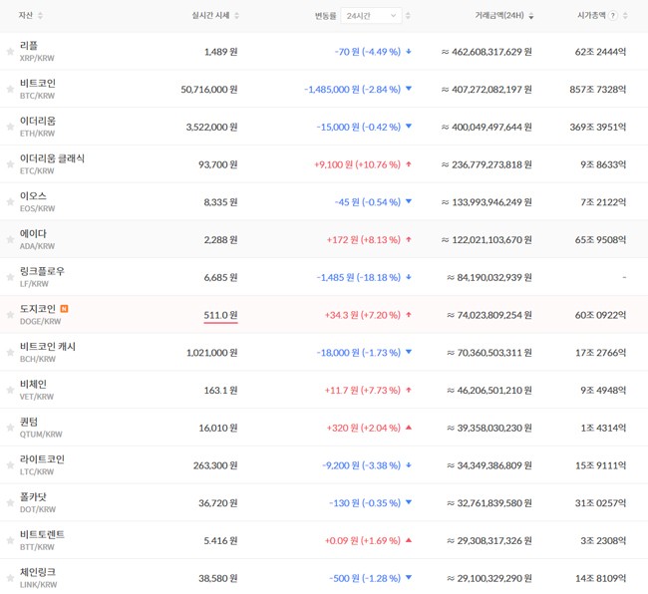Click the red triangle in BTT row

click(409, 540)
